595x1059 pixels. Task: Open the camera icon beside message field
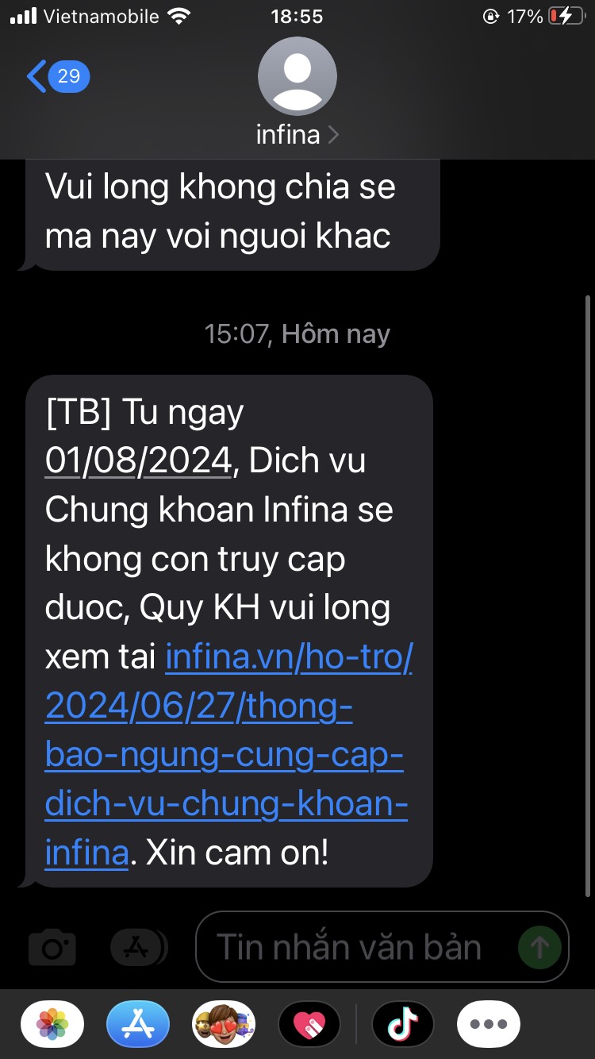click(52, 947)
